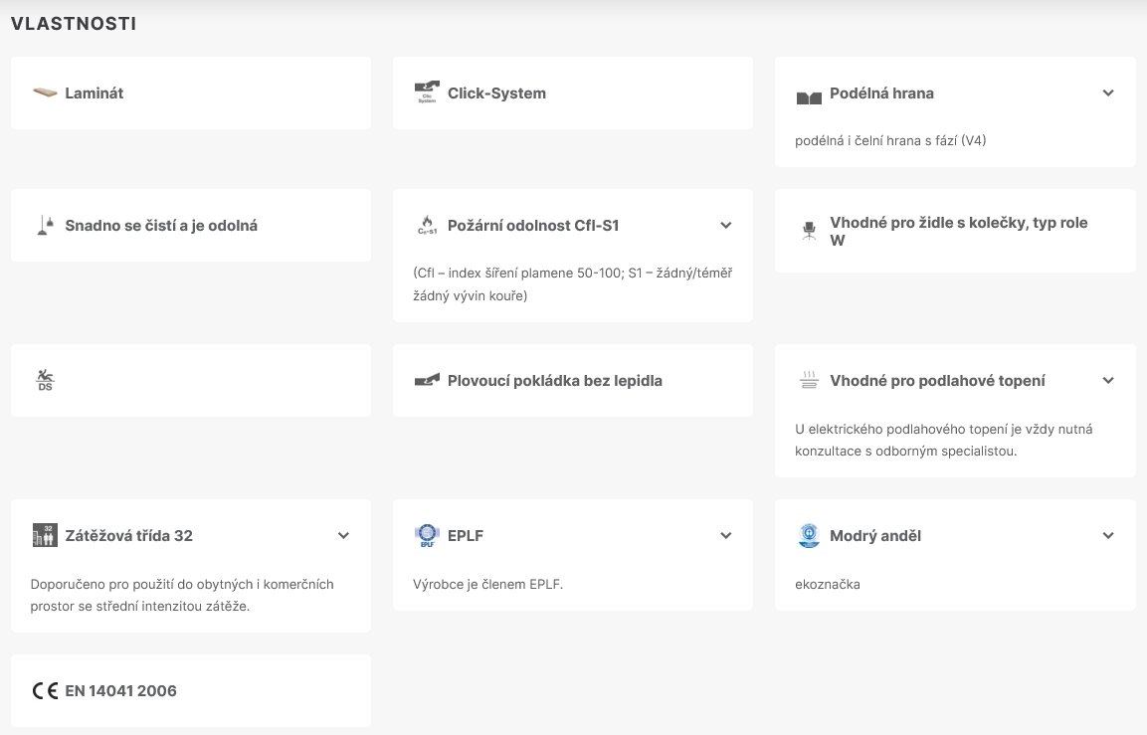The image size is (1147, 735).
Task: Collapse the Podélná hrana section chevron
Action: point(1108,93)
